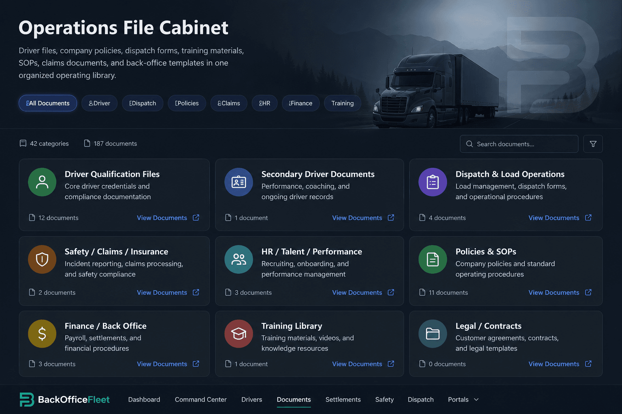Click the '4 documents' count text
This screenshot has width=622, height=414.
447,218
